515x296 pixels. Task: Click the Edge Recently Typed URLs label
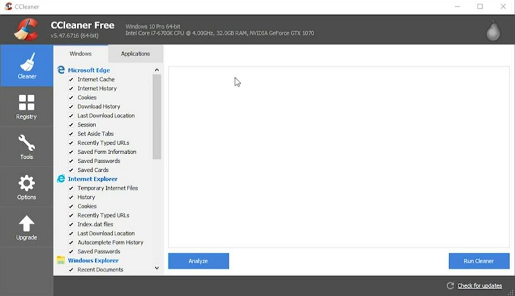click(104, 143)
